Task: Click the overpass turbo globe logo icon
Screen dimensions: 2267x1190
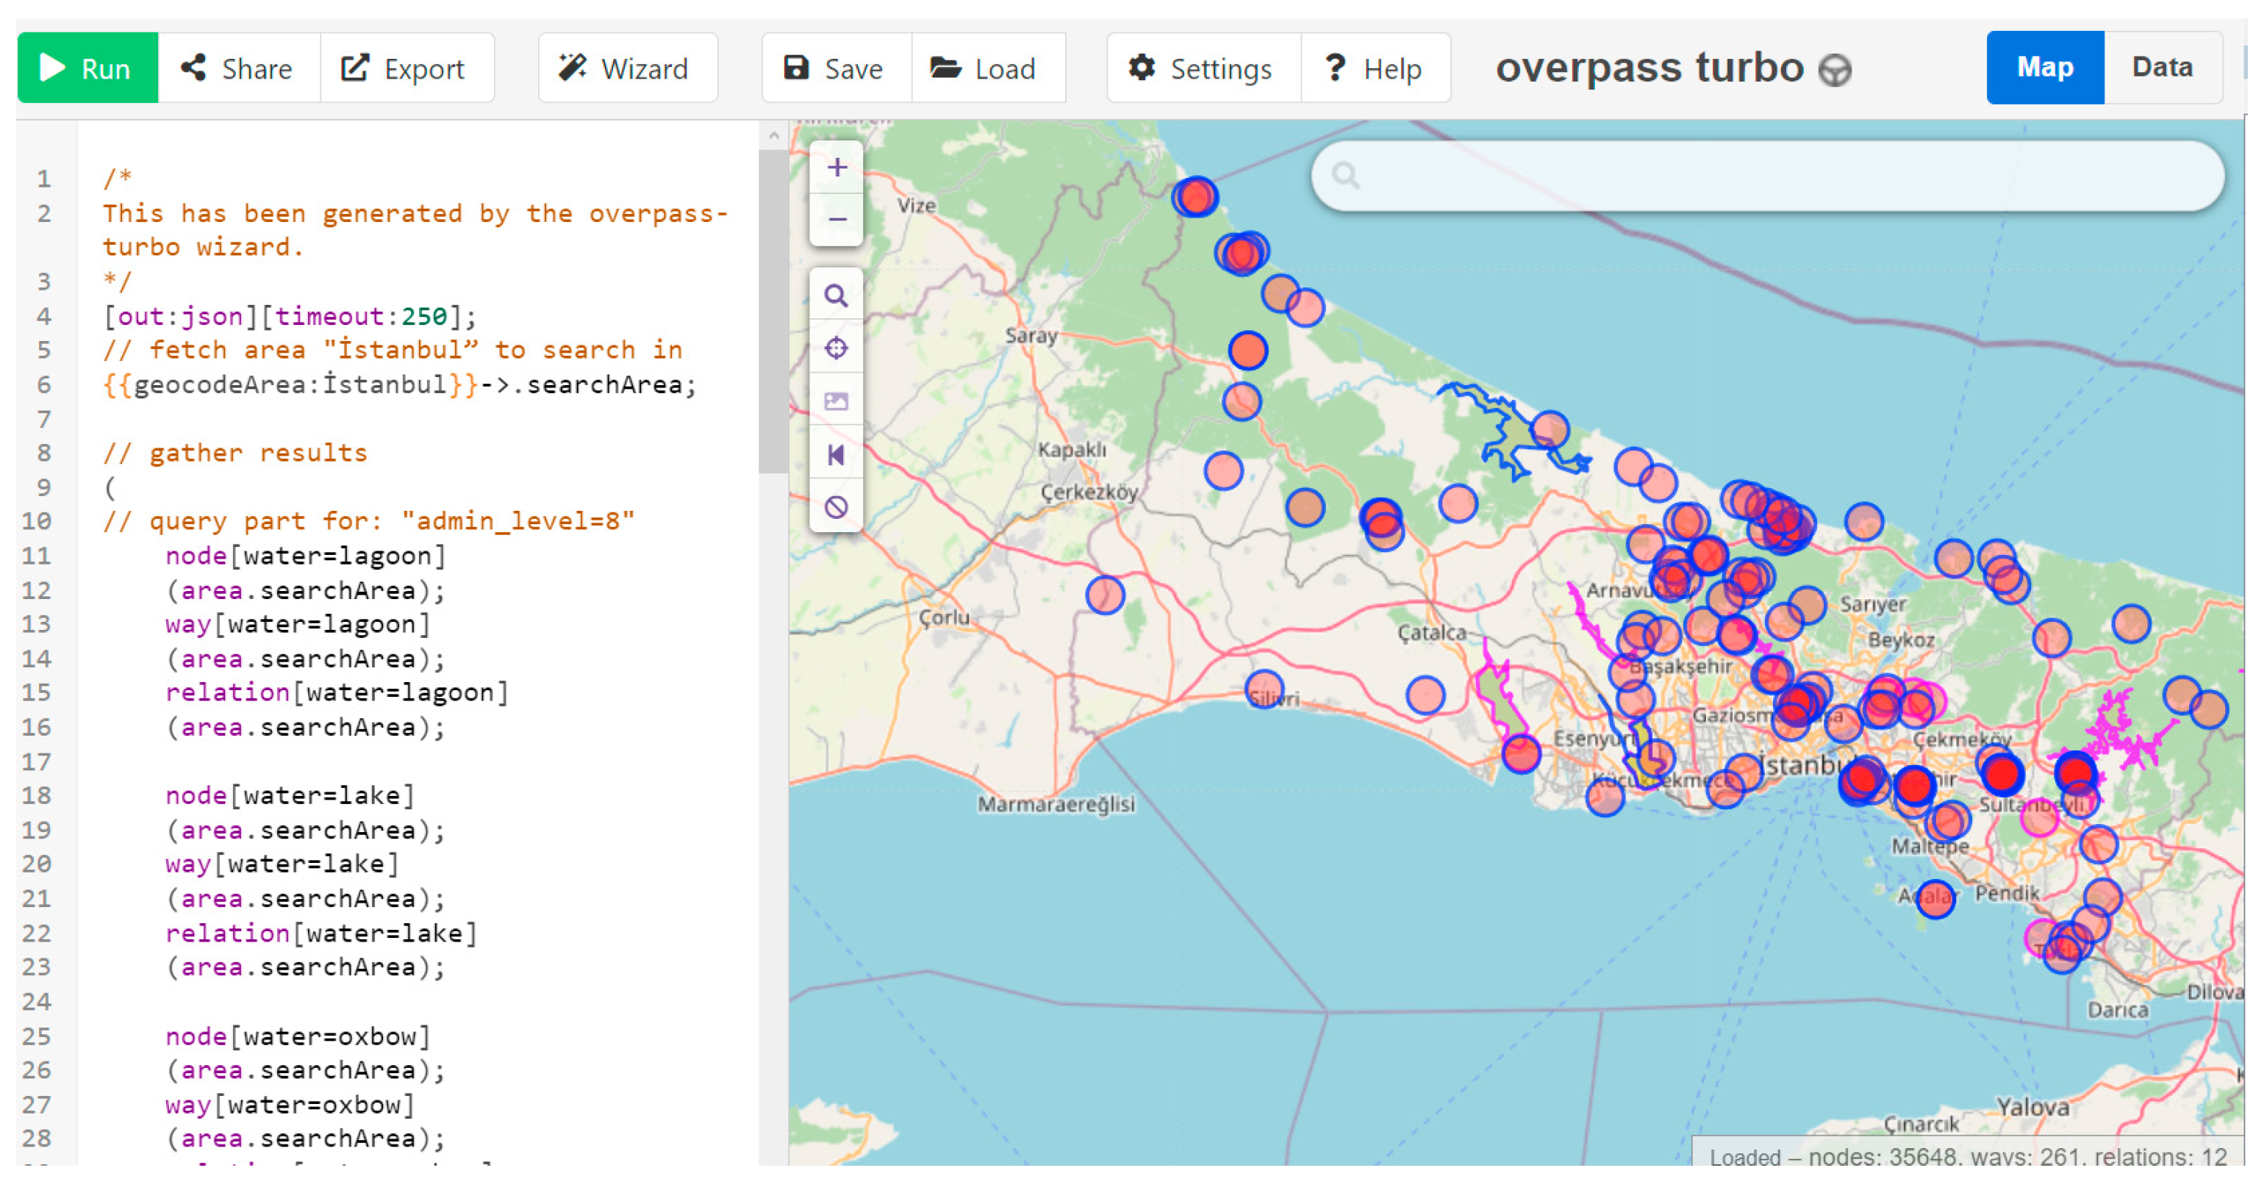Action: click(x=1835, y=70)
